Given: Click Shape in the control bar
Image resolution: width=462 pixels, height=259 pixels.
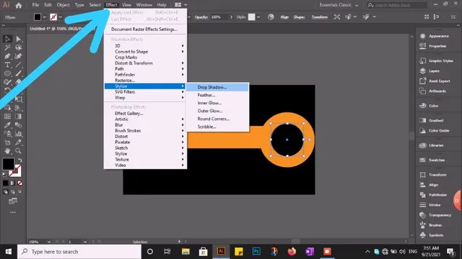Looking at the screenshot, I should pyautogui.click(x=299, y=17).
